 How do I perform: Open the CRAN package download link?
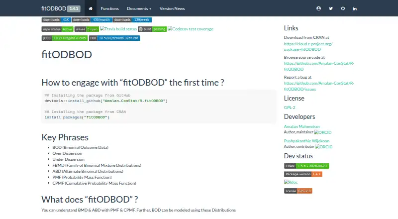[308, 46]
